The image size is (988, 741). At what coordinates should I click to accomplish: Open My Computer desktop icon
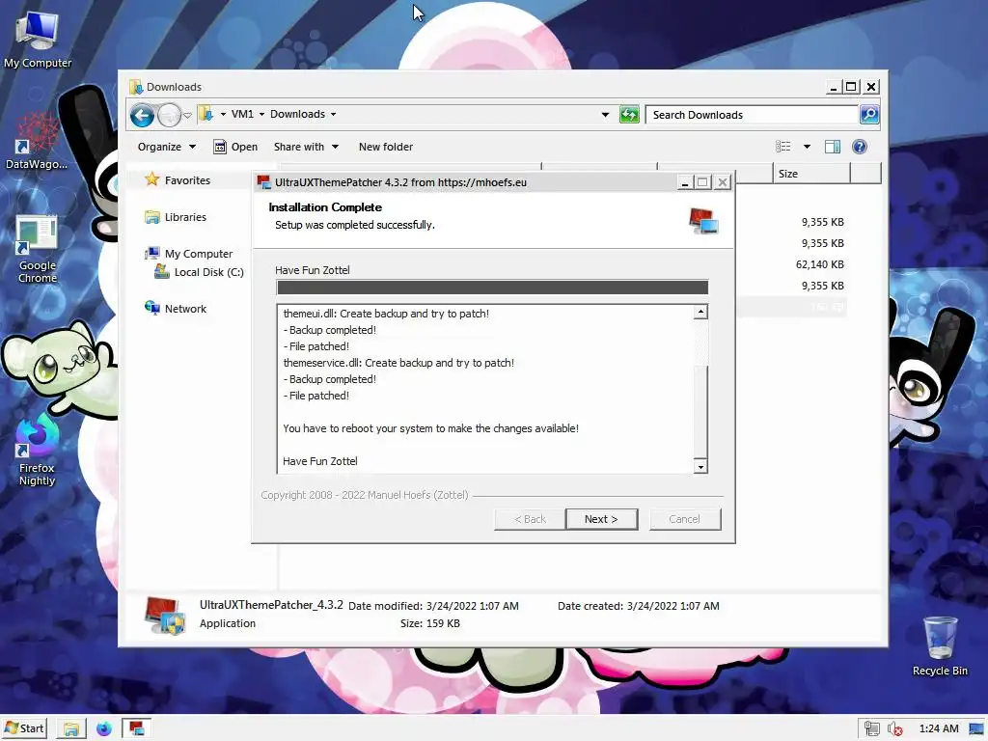(x=38, y=41)
